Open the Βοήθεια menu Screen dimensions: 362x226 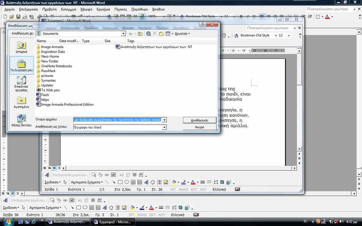point(158,10)
